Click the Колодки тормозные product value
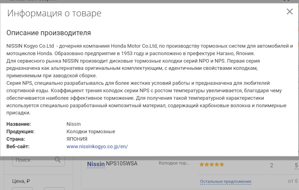 point(91,132)
